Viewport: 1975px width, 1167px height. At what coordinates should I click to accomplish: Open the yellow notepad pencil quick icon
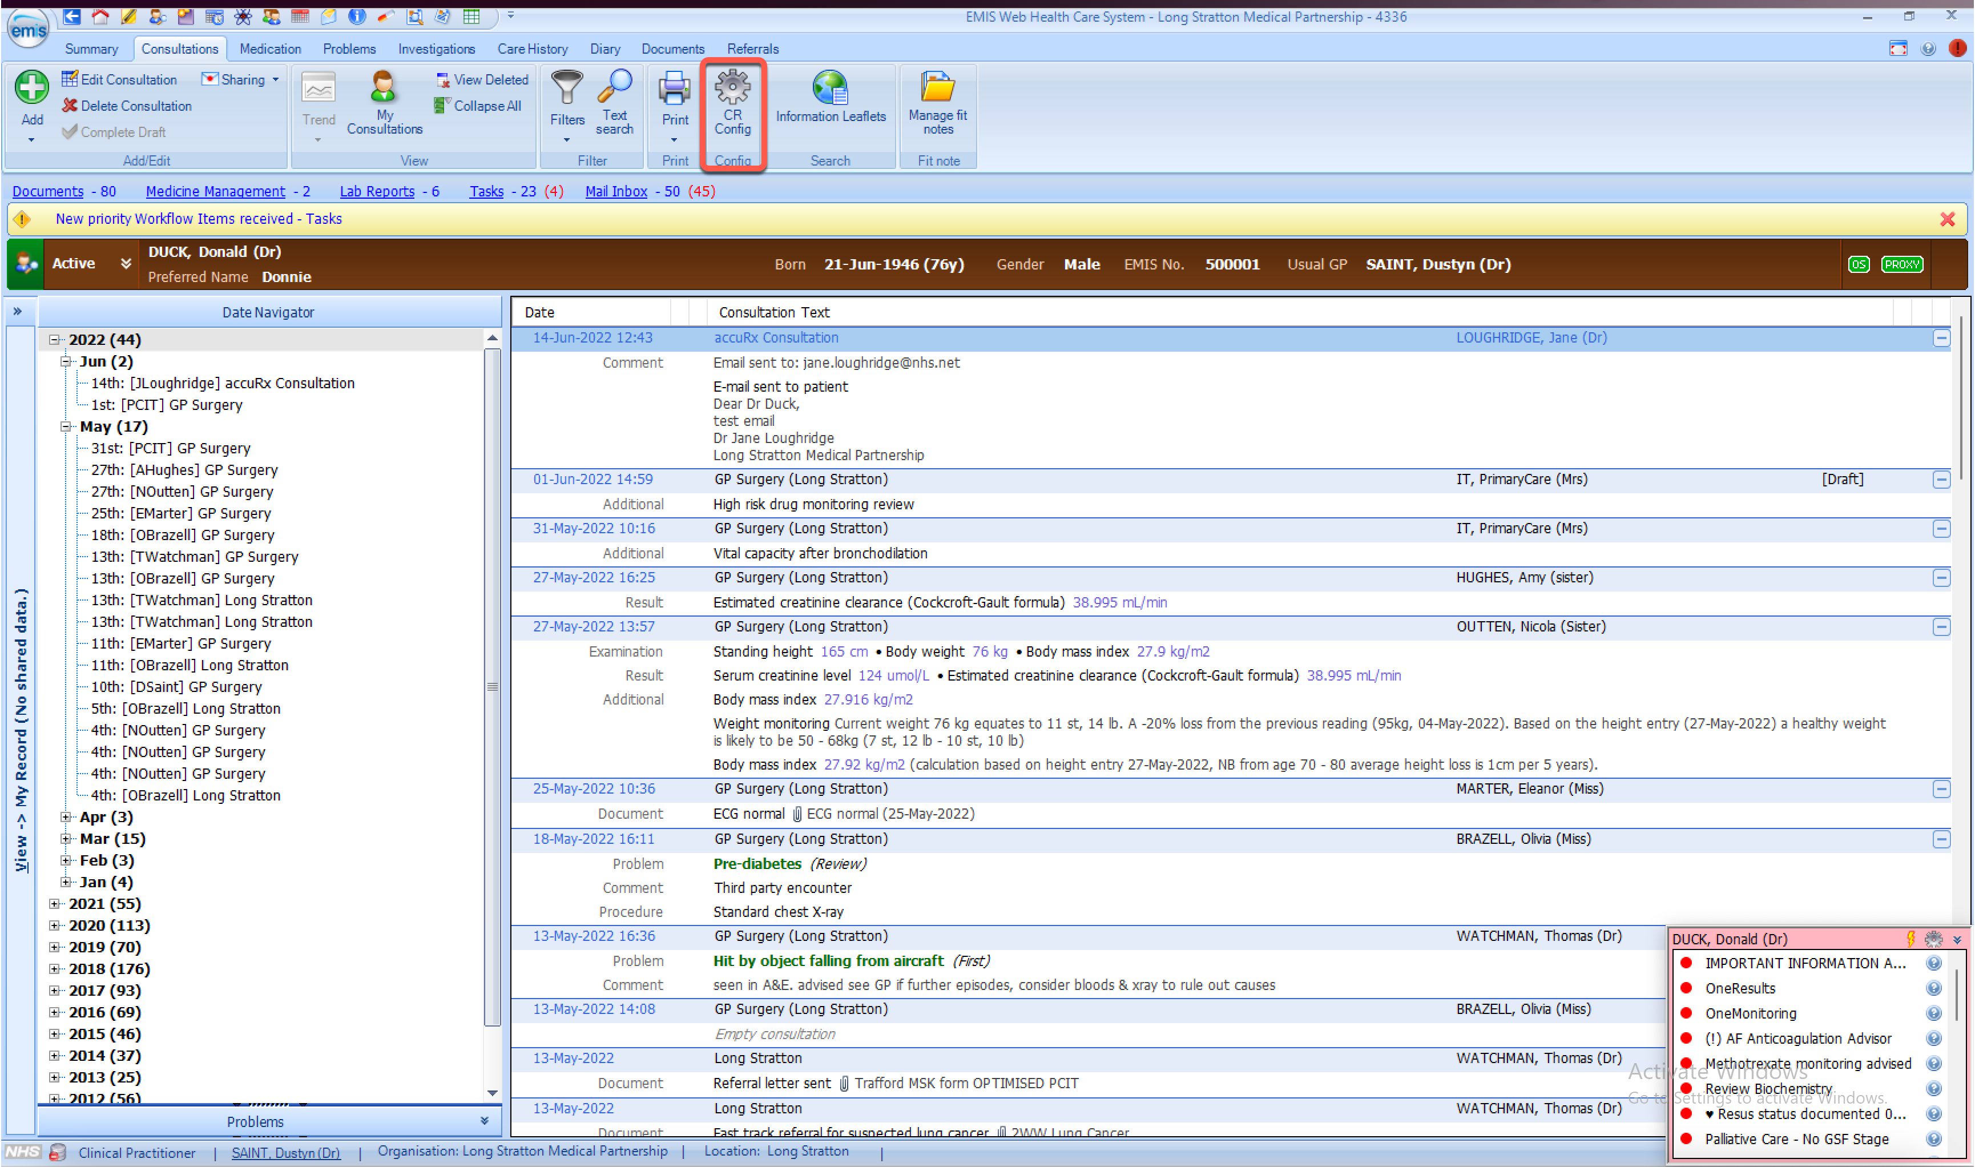128,16
